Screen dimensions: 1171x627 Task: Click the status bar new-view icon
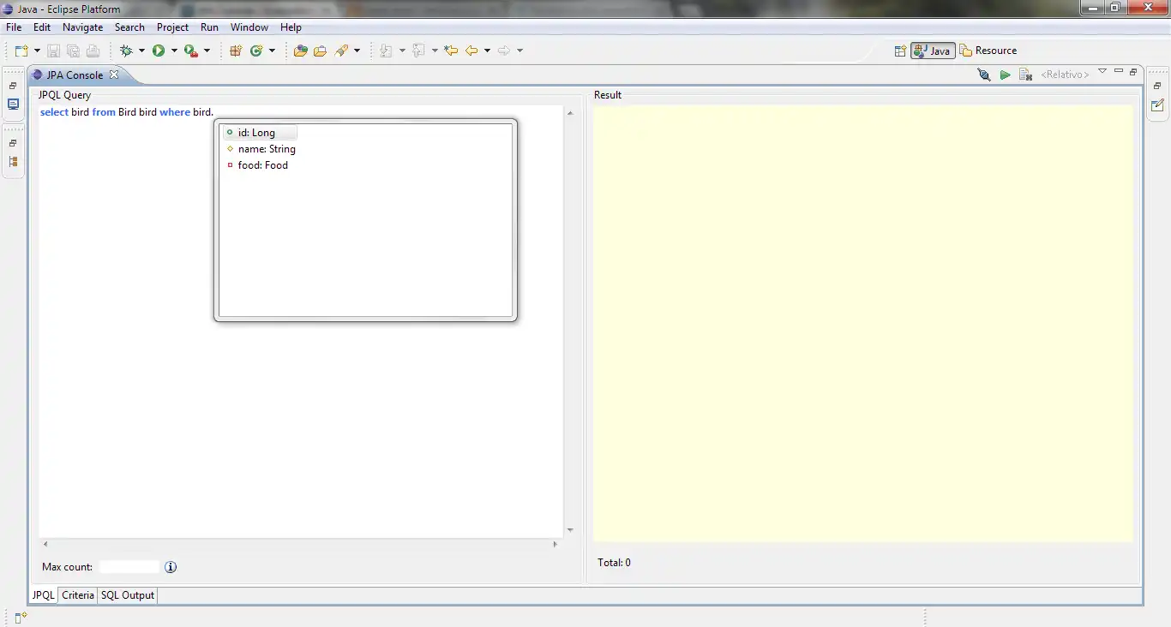click(x=21, y=617)
